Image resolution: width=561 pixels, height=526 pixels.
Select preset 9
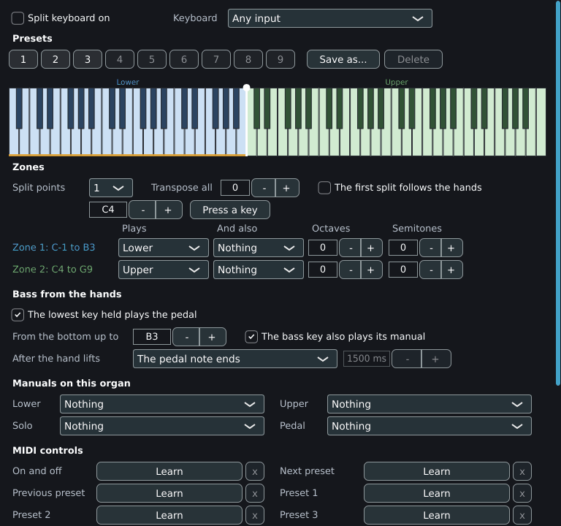click(x=280, y=59)
